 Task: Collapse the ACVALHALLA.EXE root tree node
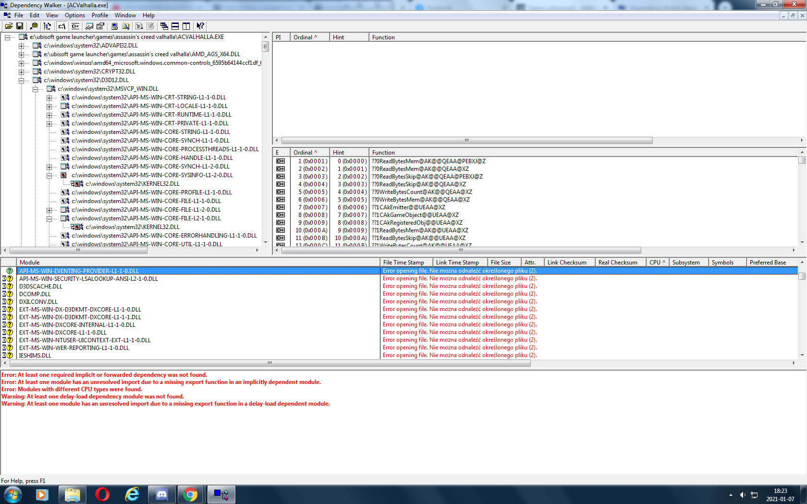tap(7, 37)
